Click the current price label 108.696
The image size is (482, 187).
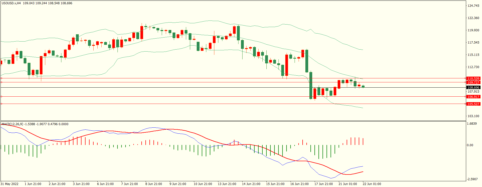(x=473, y=88)
